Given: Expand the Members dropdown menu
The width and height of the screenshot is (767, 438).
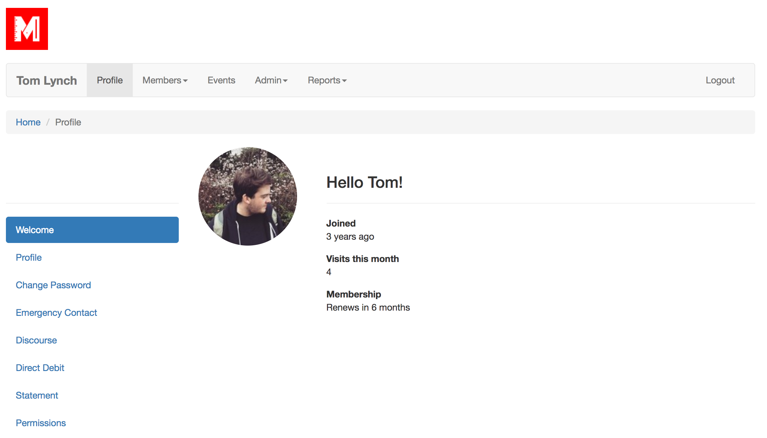Looking at the screenshot, I should pos(165,80).
